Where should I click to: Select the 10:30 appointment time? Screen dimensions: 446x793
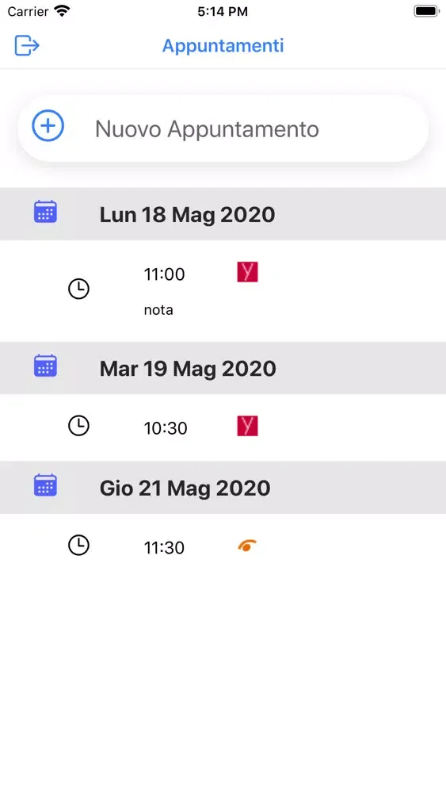coord(166,428)
